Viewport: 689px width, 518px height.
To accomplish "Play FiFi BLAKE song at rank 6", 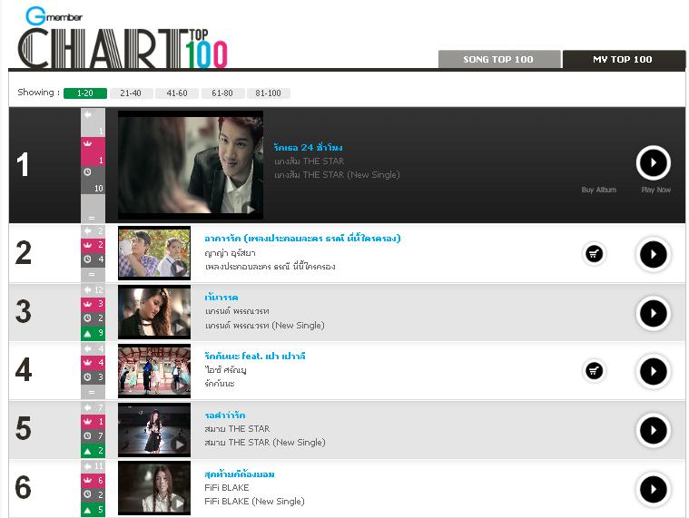I will pos(653,489).
